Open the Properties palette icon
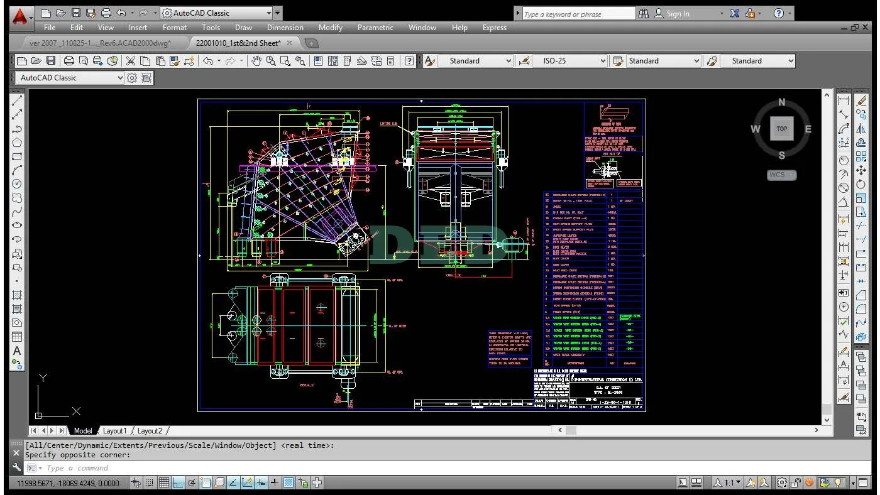The height and width of the screenshot is (495, 880). [318, 61]
